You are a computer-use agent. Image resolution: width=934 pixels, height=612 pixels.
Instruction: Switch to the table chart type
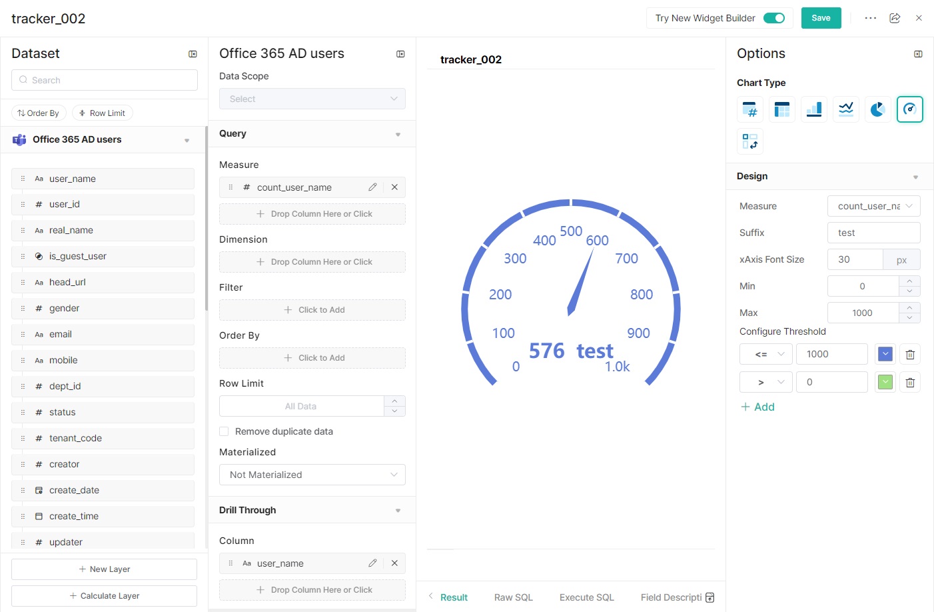tap(781, 109)
